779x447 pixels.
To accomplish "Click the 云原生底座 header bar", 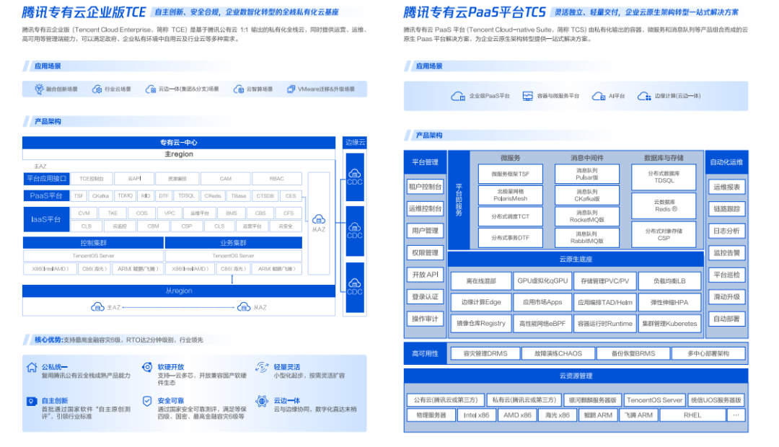I will pyautogui.click(x=576, y=260).
